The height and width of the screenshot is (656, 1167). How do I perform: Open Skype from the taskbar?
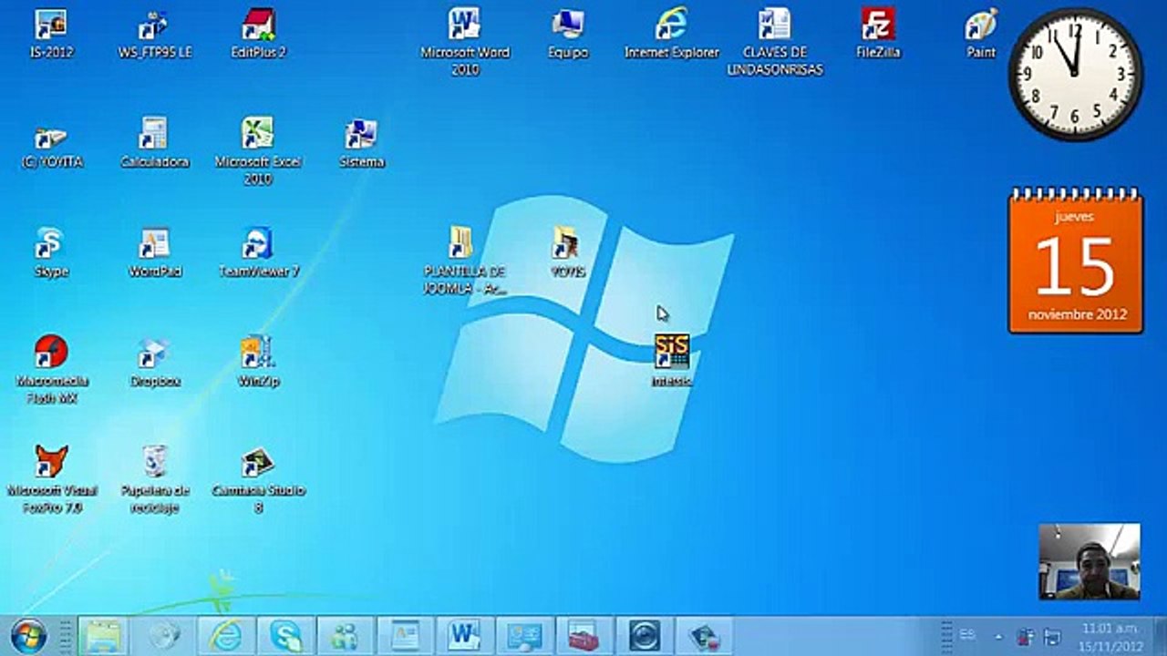tap(285, 635)
